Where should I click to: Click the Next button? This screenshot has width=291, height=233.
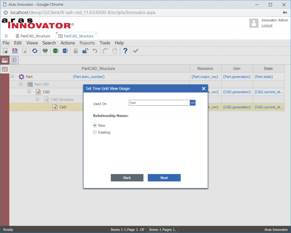click(164, 178)
